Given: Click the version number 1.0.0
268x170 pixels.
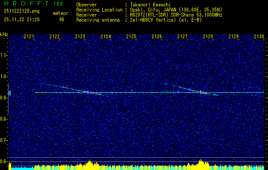Looking at the screenshot, I should coord(58,4).
